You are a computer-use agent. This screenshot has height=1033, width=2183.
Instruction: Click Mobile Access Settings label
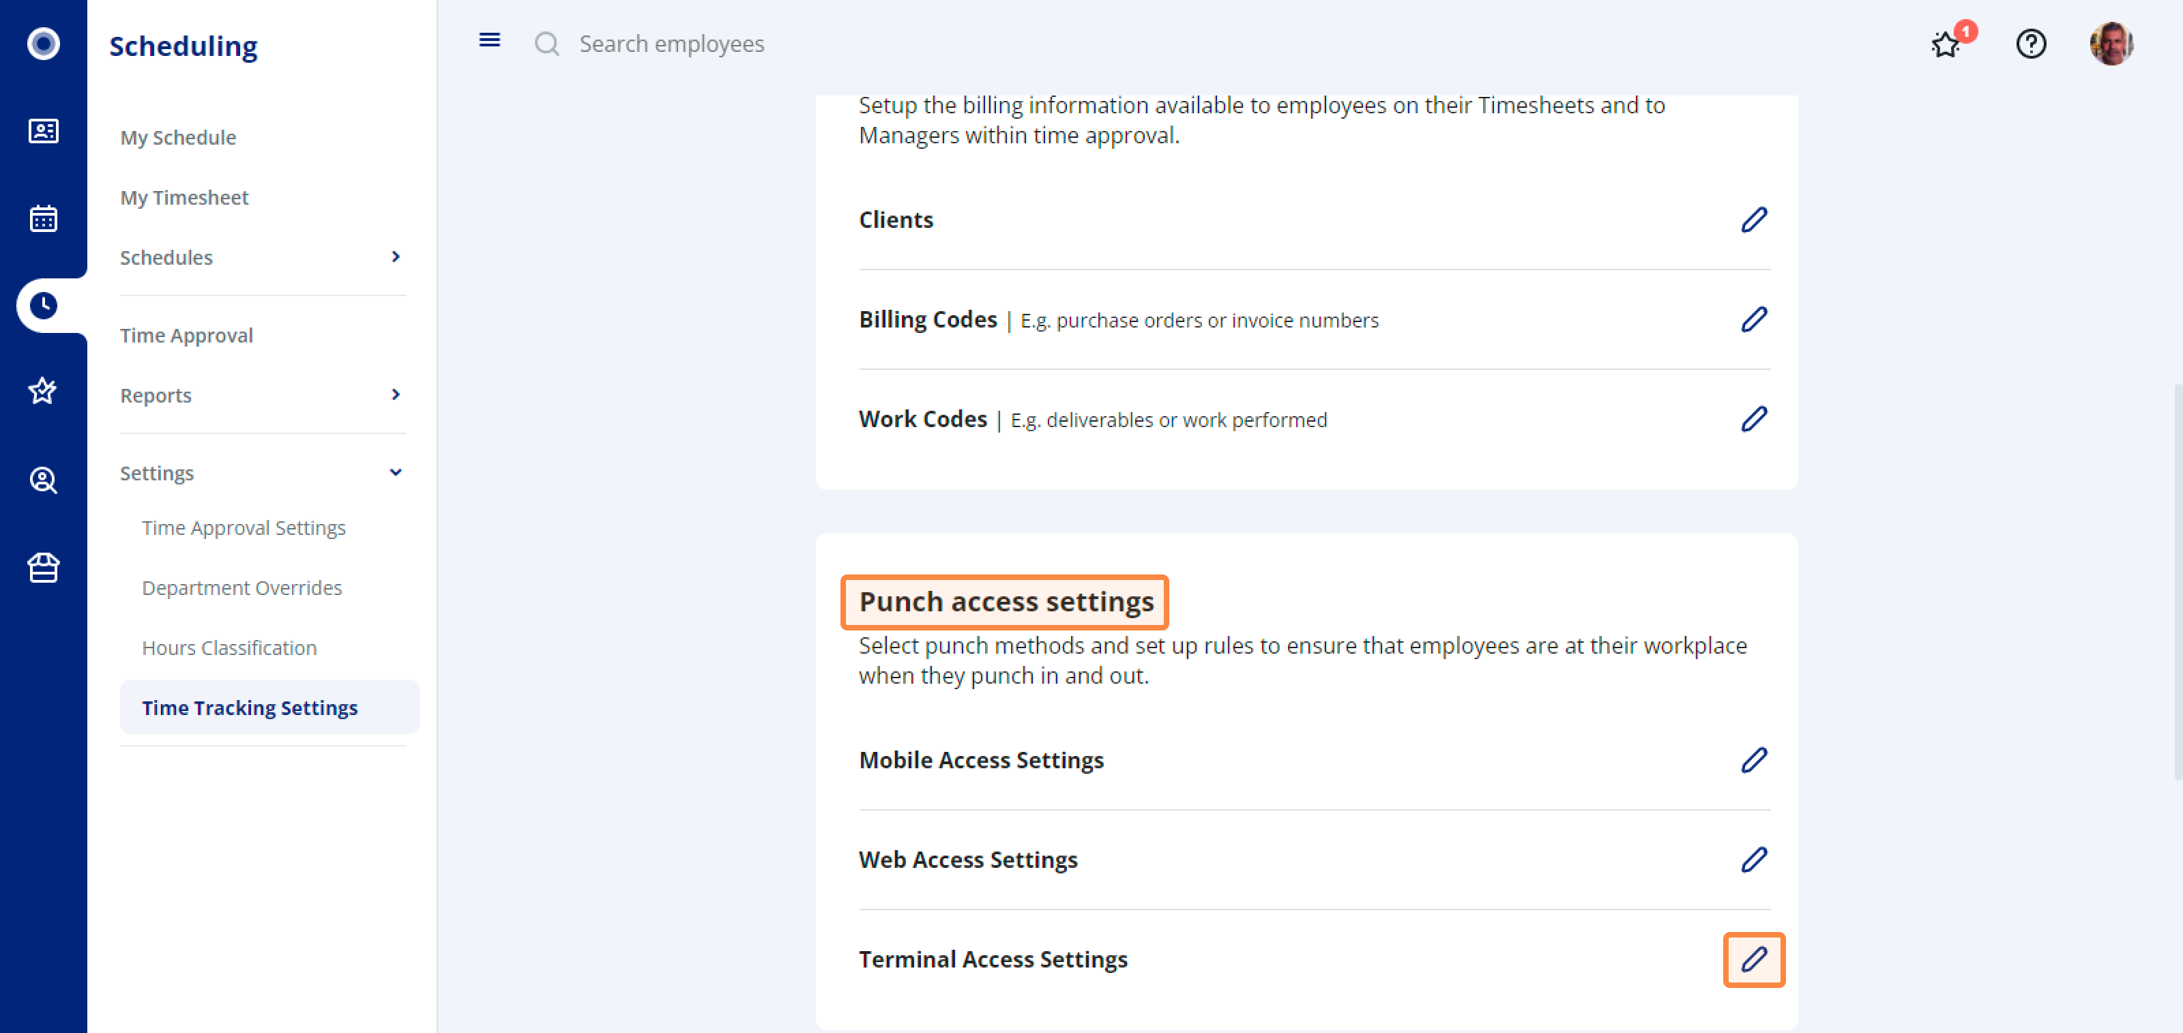pyautogui.click(x=982, y=760)
